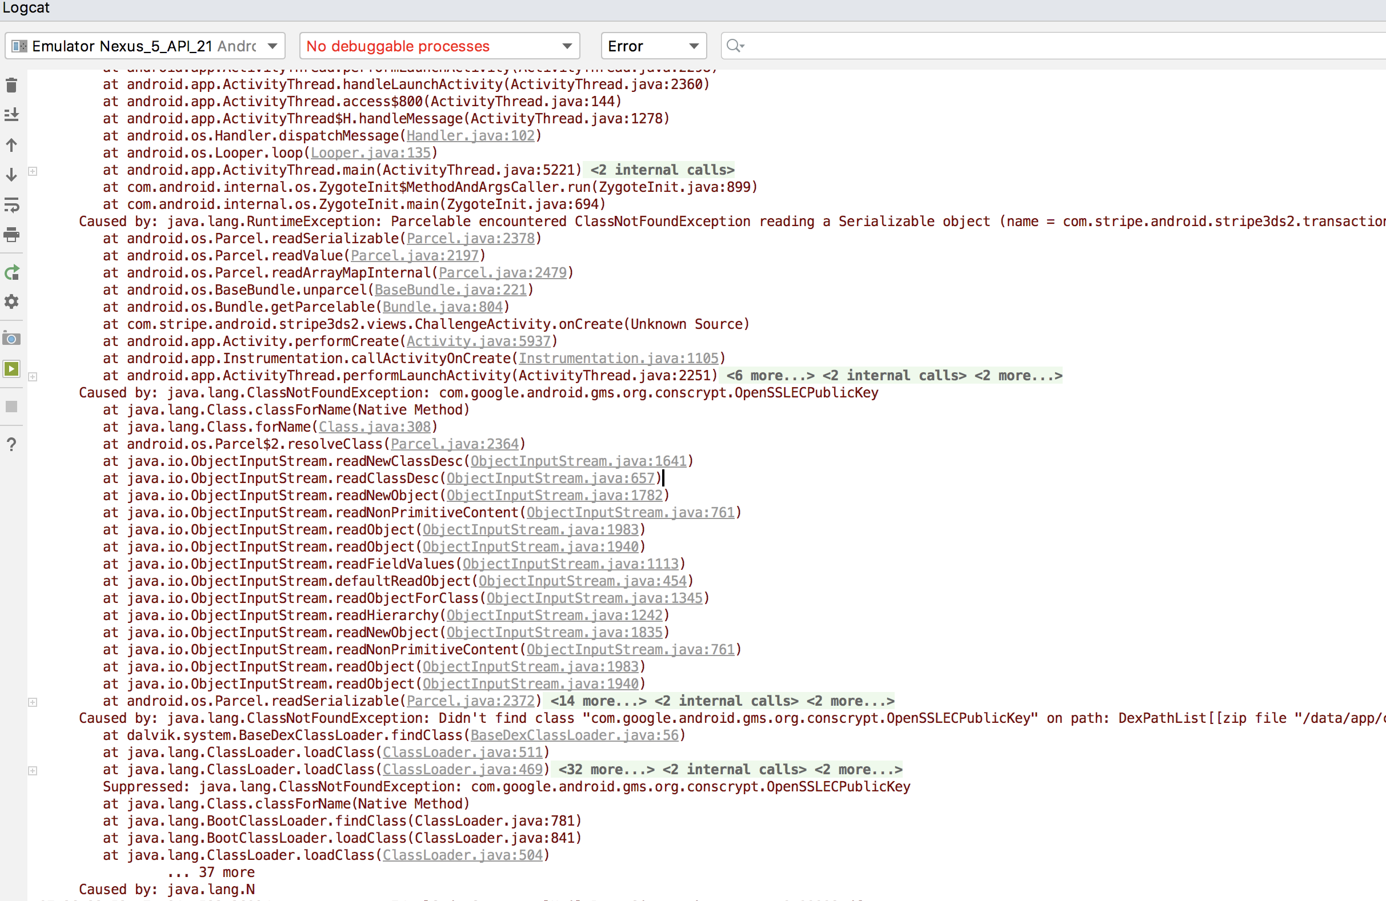Open Looper.java:135 source link

point(371,152)
